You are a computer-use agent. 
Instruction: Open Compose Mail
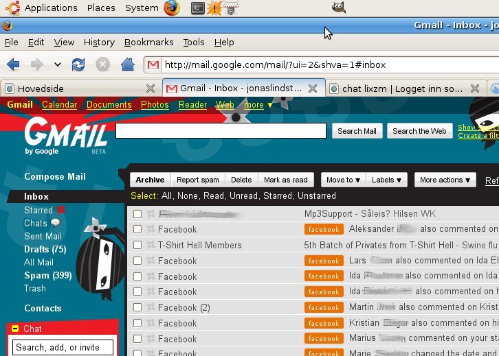point(55,176)
